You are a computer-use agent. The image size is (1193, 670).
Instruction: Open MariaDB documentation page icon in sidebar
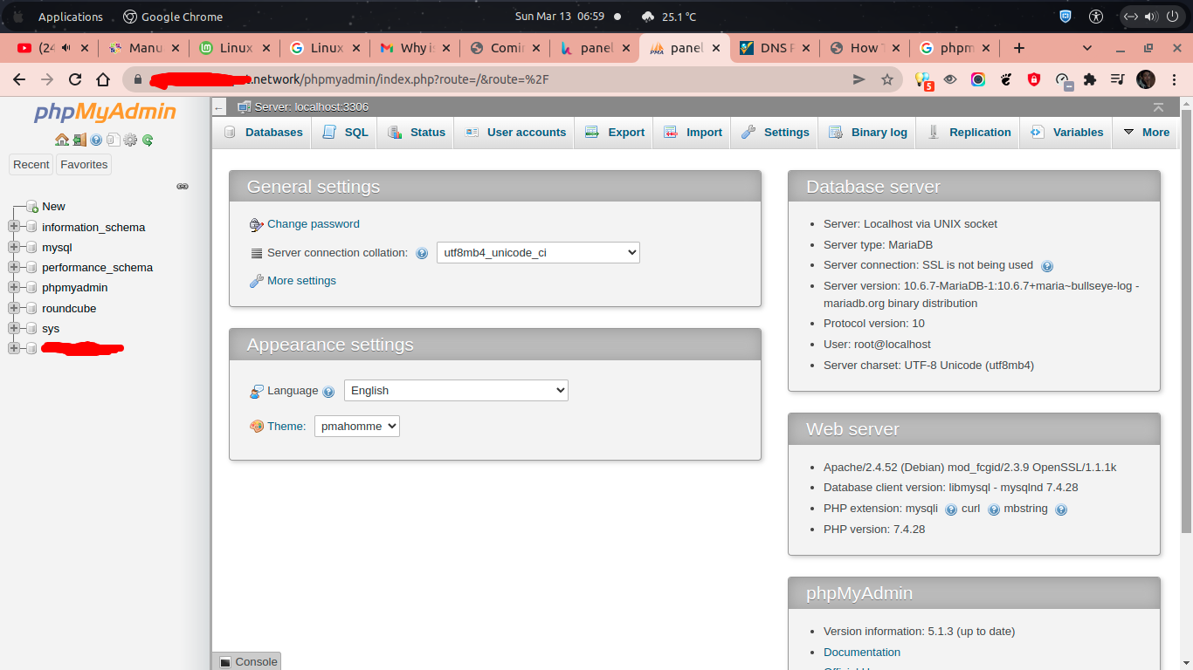(113, 140)
